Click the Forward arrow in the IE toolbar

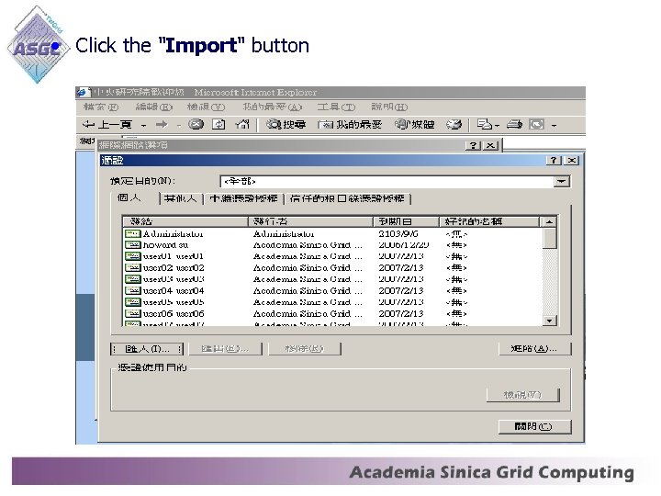point(162,124)
